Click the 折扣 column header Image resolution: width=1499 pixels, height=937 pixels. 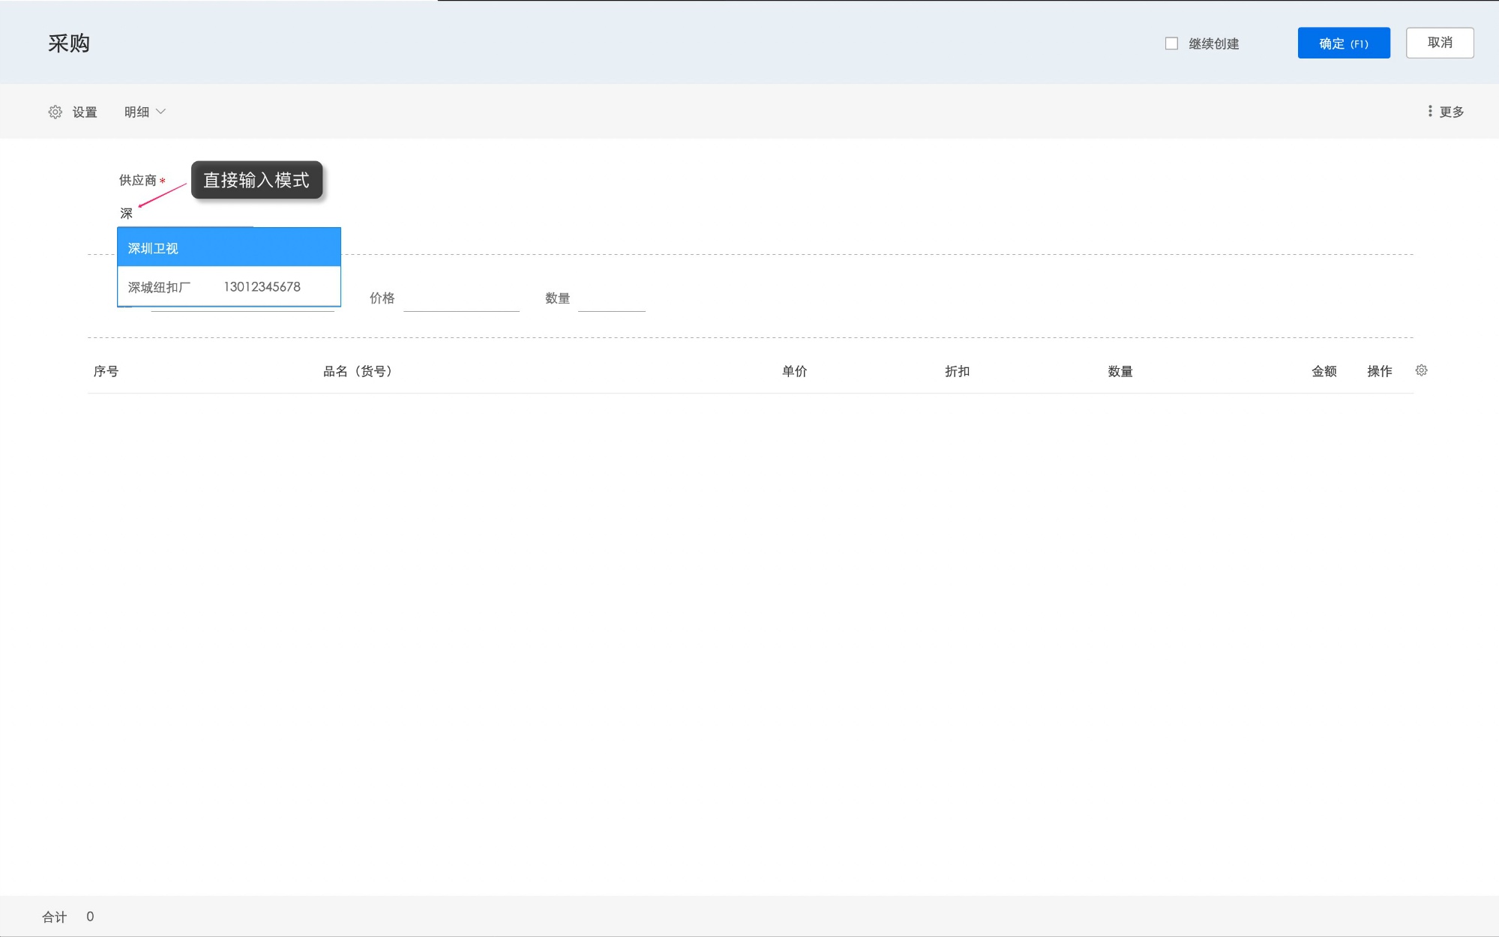point(957,371)
